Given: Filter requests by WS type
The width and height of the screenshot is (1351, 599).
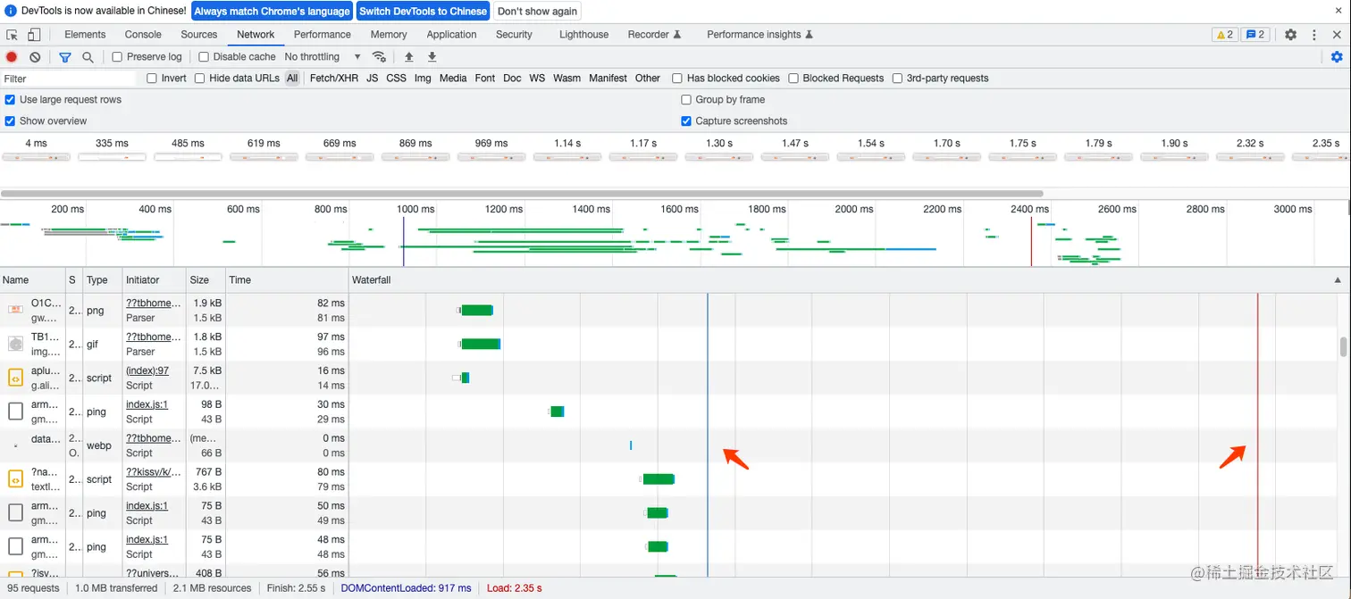Looking at the screenshot, I should coord(537,79).
